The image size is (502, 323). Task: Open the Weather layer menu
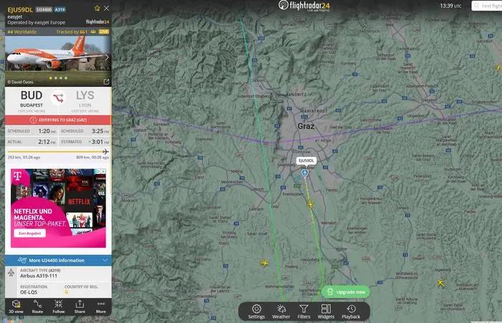pyautogui.click(x=281, y=311)
